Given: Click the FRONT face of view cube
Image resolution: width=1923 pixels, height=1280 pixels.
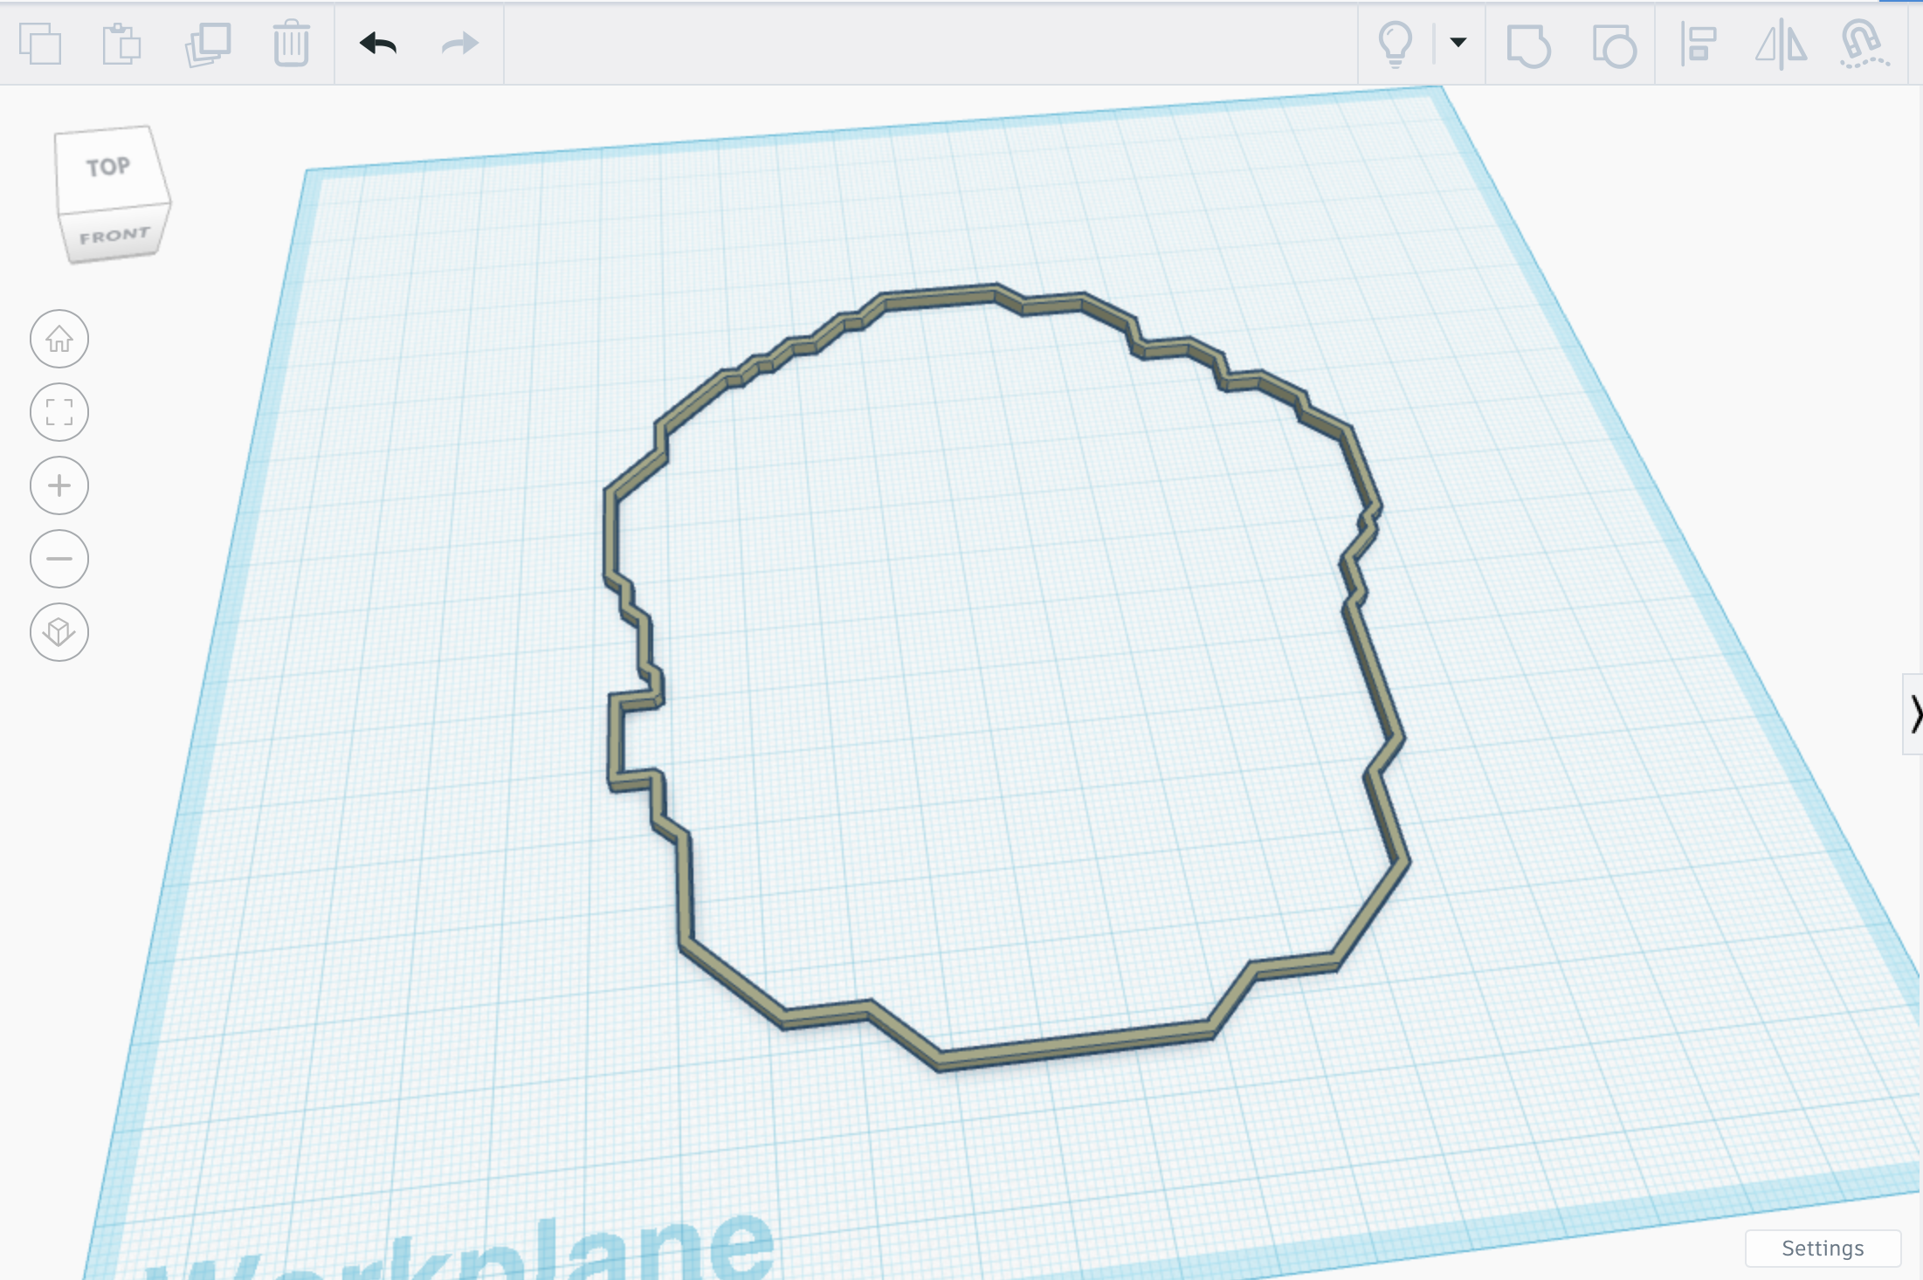Looking at the screenshot, I should [114, 236].
